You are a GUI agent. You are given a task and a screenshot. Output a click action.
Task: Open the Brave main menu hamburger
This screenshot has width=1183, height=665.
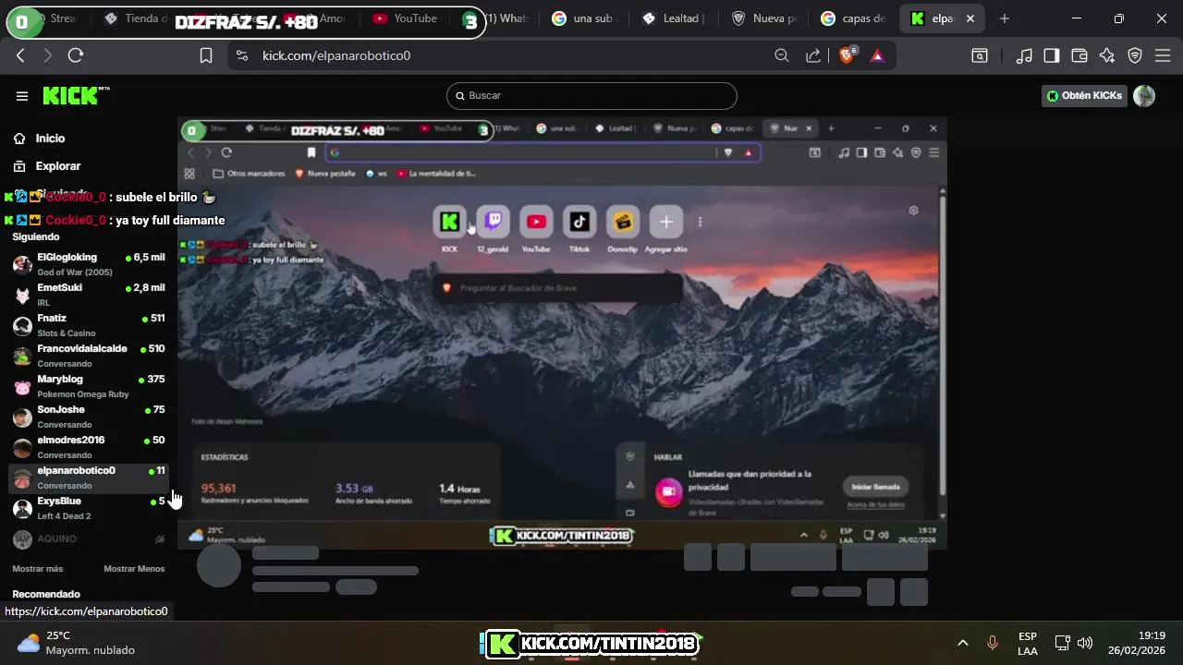(1163, 55)
